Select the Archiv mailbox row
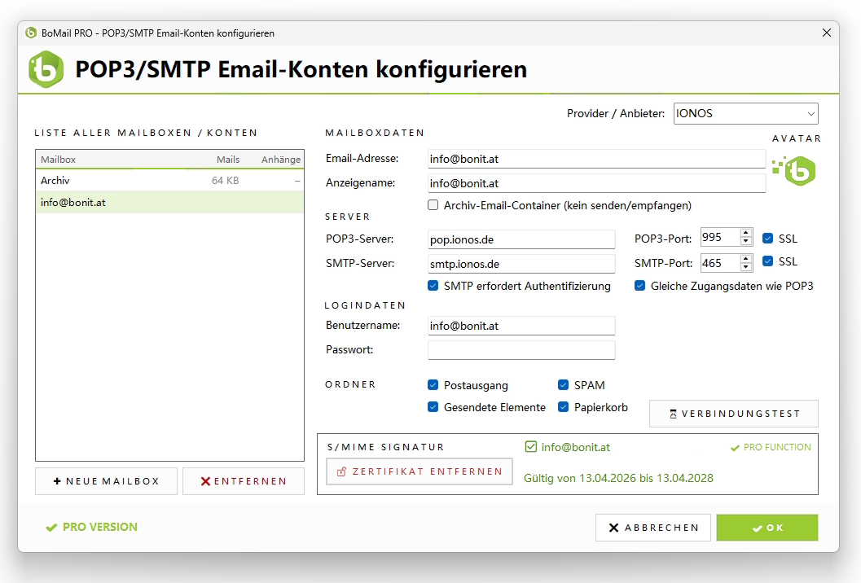 [169, 181]
